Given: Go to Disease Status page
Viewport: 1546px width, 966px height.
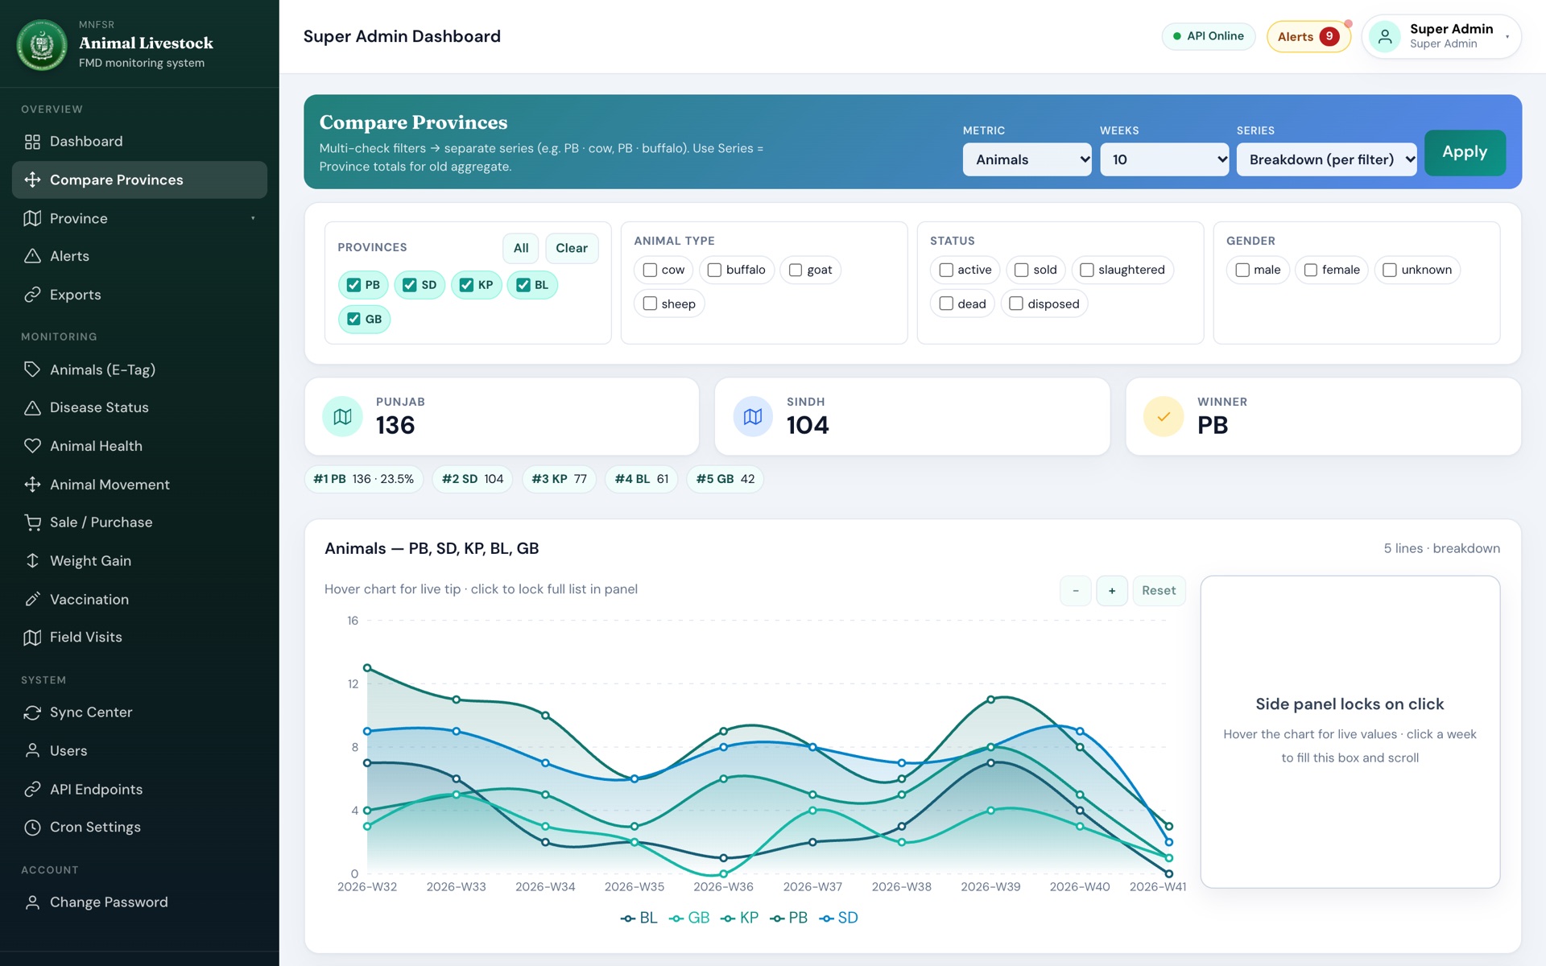Looking at the screenshot, I should pos(139,407).
